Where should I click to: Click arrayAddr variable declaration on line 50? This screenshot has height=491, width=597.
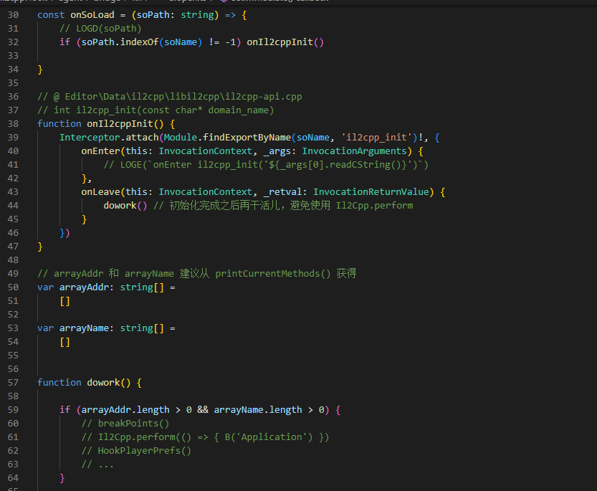(84, 287)
